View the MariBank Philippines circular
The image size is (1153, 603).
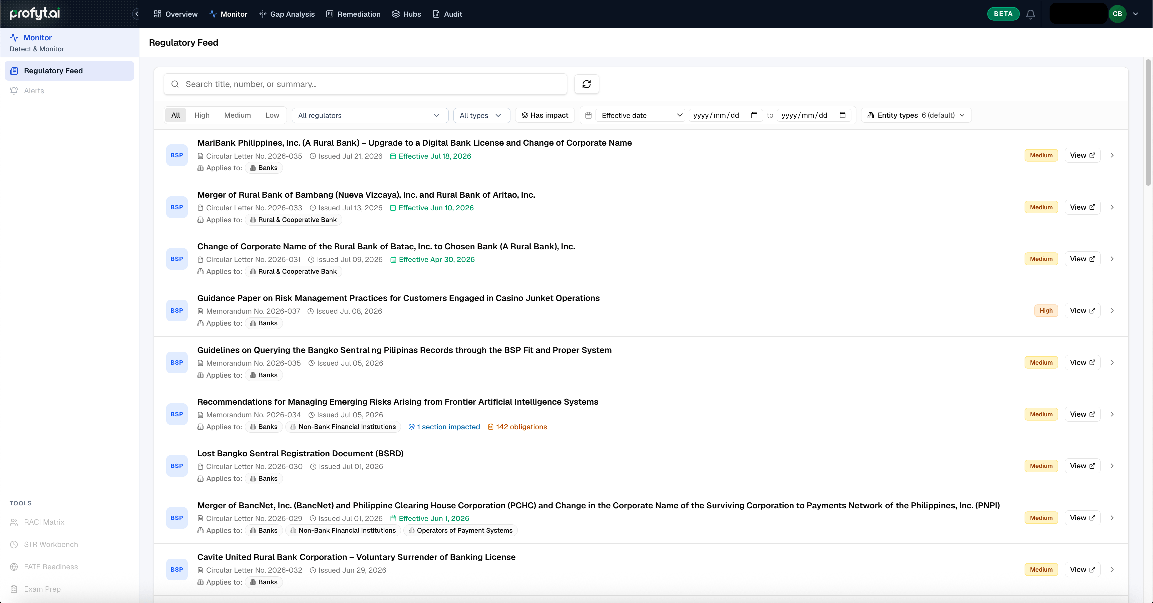1082,155
